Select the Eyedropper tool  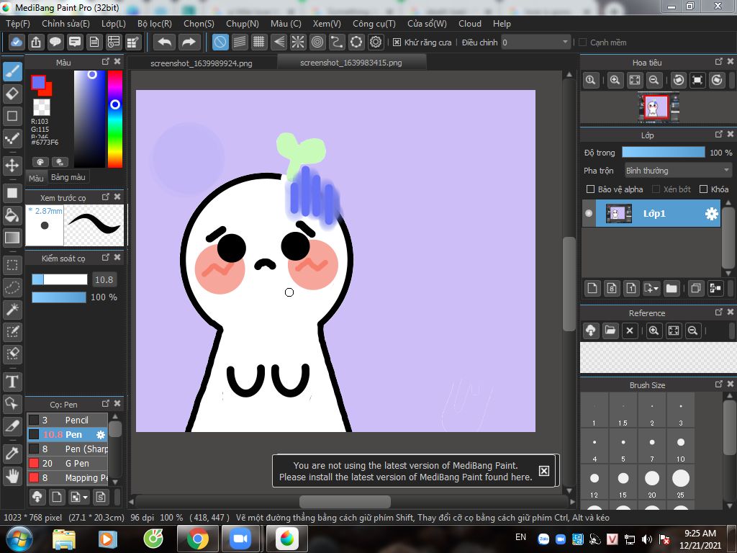(13, 454)
